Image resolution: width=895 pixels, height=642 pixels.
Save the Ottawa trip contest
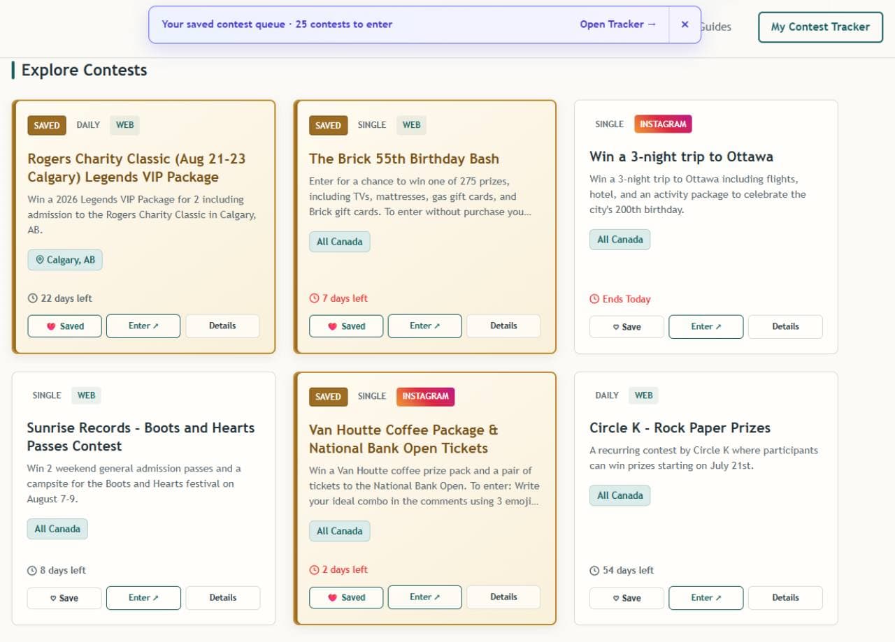[x=626, y=327]
